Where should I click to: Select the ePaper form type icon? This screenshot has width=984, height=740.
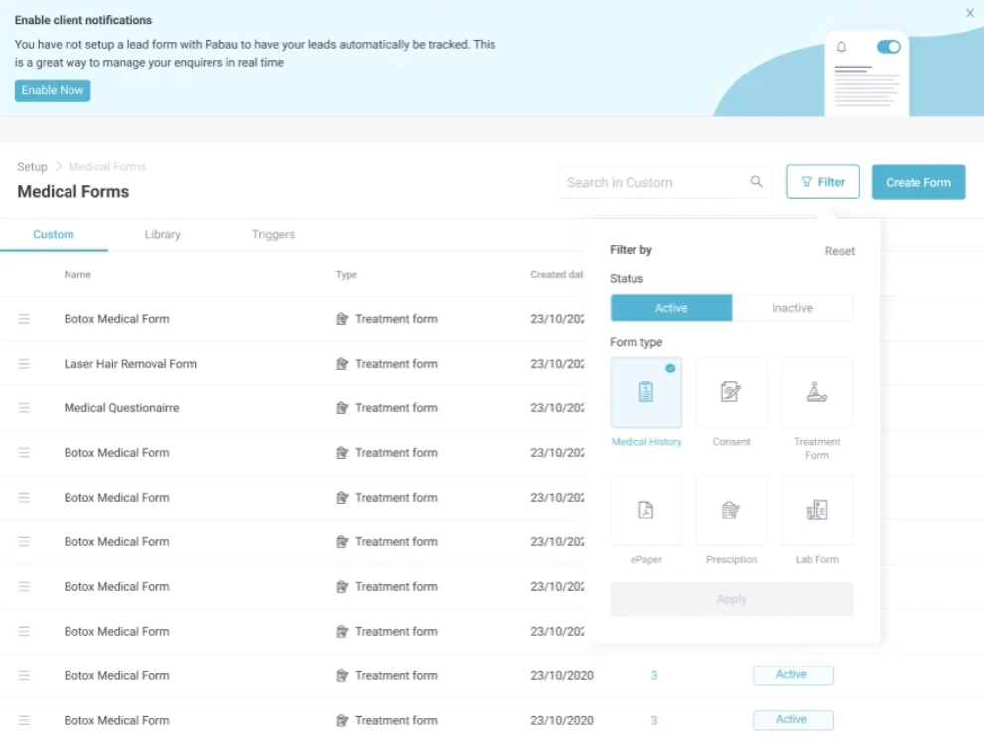[645, 510]
